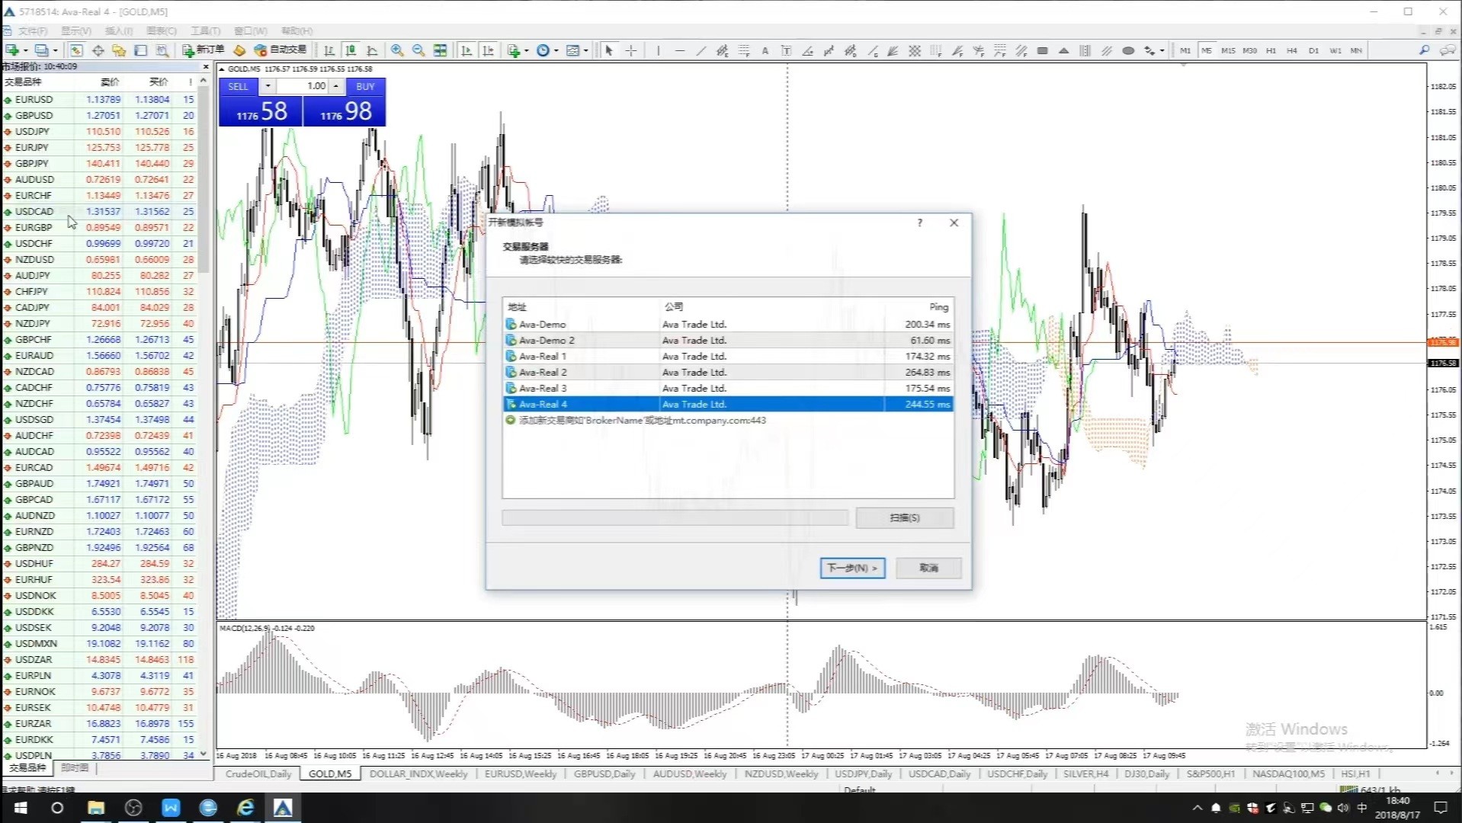Select the text label 'A' drawing tool

765,51
